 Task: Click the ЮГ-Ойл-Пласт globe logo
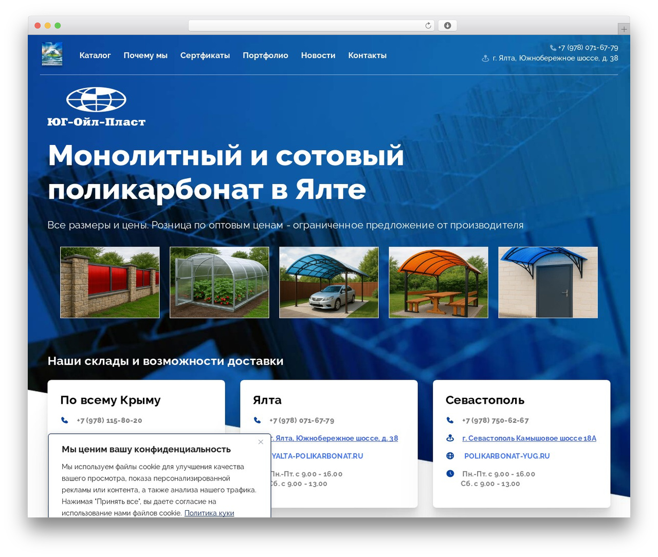pyautogui.click(x=96, y=107)
